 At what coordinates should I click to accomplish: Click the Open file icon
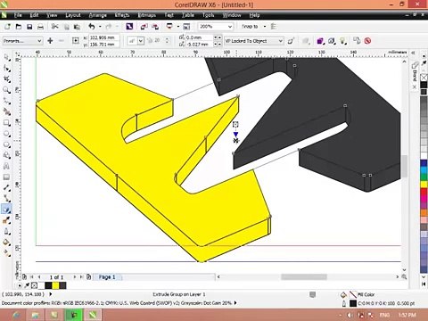pos(19,27)
